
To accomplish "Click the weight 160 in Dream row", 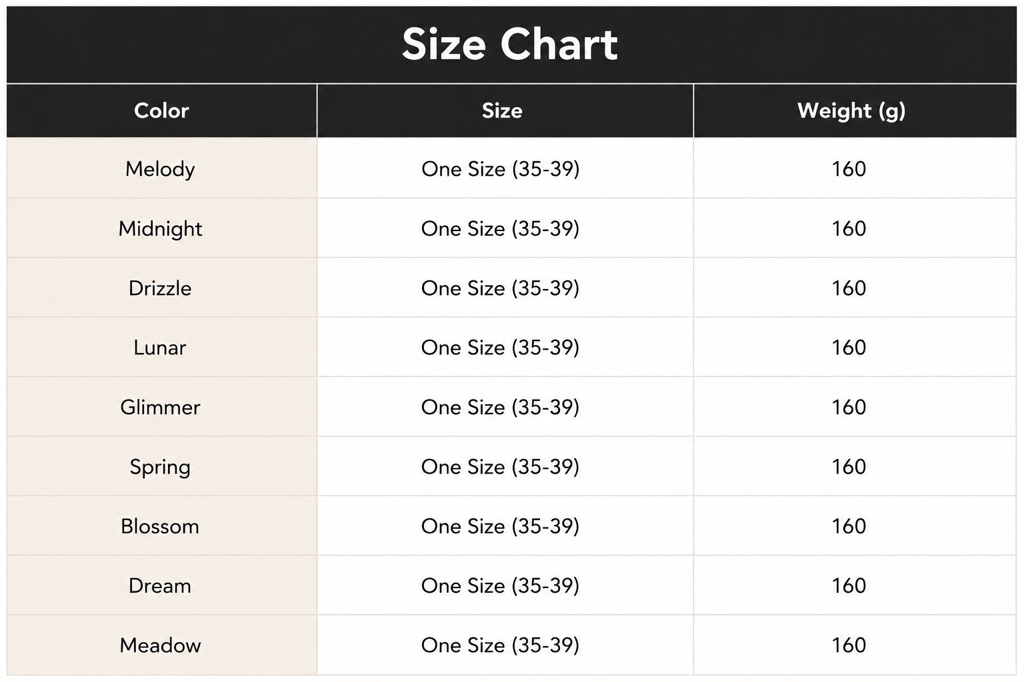I will pos(849,585).
